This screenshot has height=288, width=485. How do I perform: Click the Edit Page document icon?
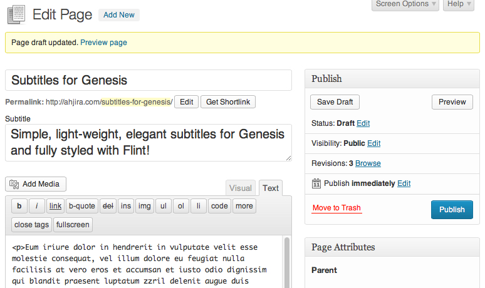pos(16,14)
